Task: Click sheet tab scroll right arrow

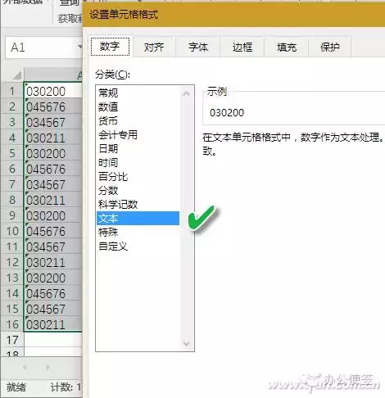Action: 48,368
